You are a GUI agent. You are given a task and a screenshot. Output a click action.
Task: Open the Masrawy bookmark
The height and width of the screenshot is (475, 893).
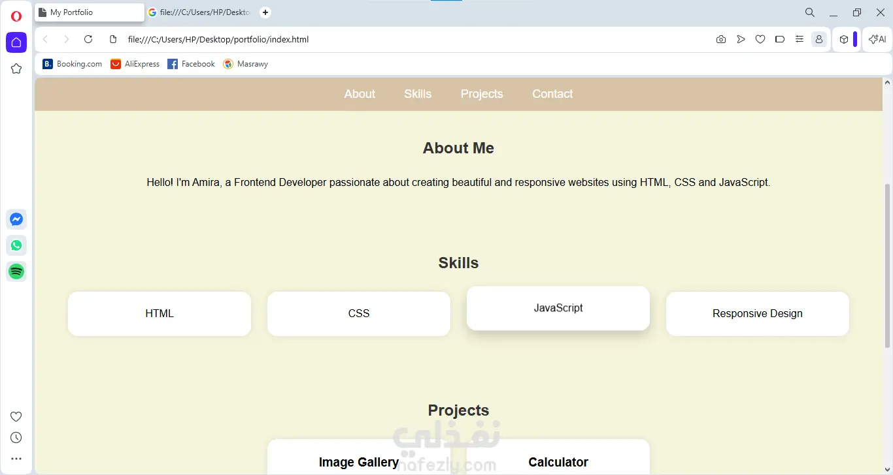pos(245,64)
